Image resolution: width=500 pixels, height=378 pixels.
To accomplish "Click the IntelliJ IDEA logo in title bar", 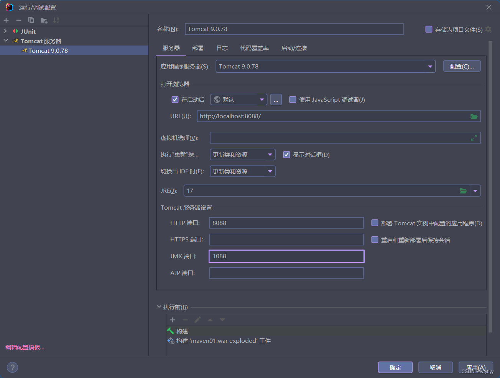I will tap(9, 7).
